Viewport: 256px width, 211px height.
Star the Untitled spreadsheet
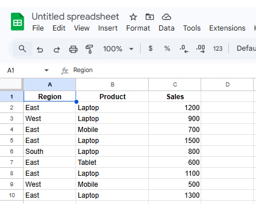tap(133, 17)
